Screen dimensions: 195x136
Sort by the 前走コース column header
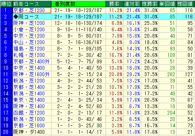[x=32, y=4]
